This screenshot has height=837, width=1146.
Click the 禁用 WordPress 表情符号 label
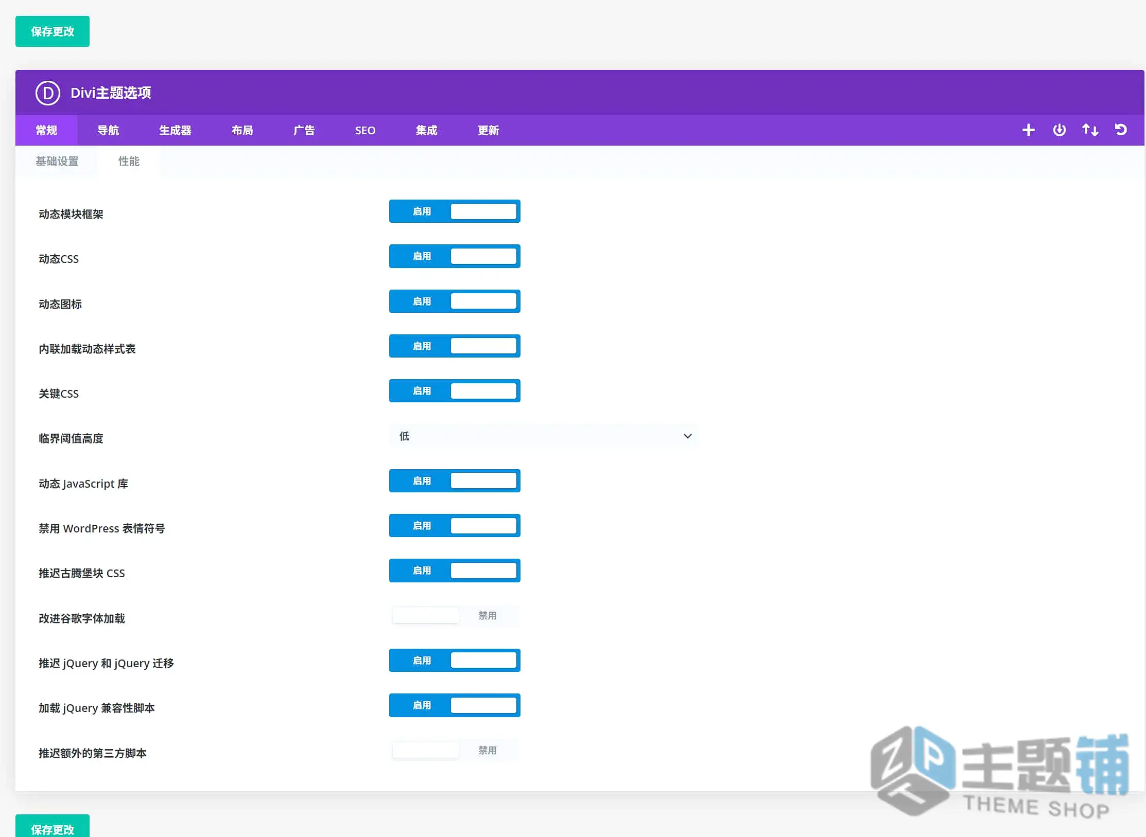click(x=102, y=528)
